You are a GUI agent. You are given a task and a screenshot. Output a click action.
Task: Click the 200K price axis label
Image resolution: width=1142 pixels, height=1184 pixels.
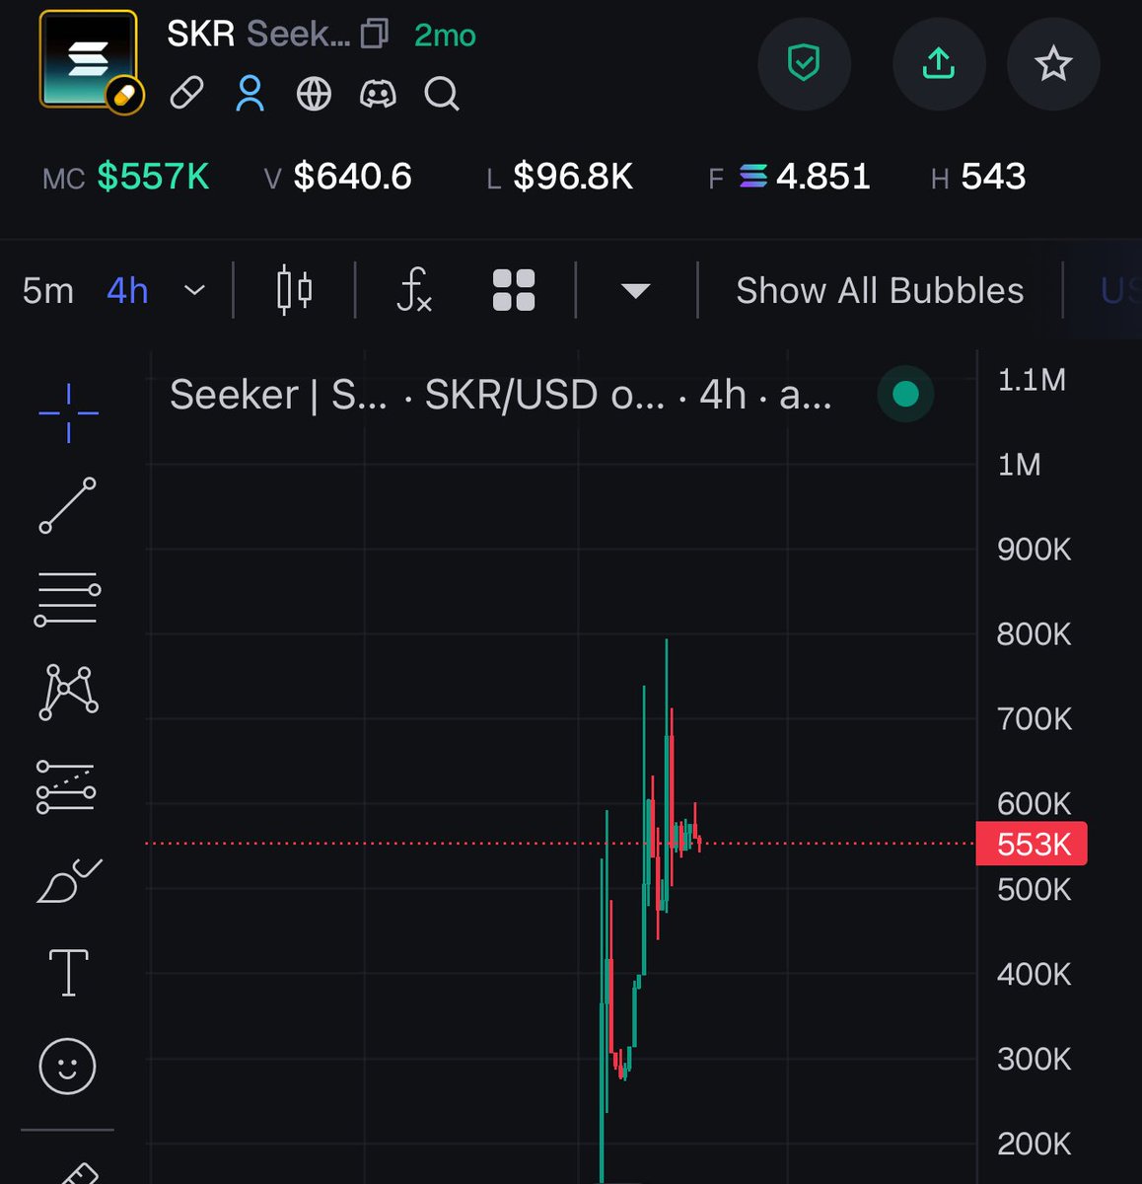point(1034,1144)
